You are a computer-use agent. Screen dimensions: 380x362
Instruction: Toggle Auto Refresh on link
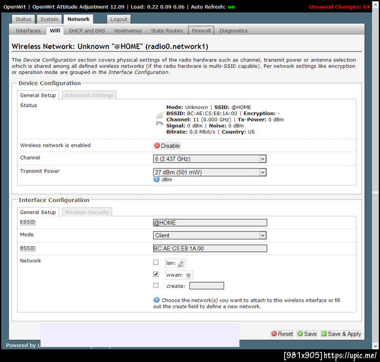(231, 7)
